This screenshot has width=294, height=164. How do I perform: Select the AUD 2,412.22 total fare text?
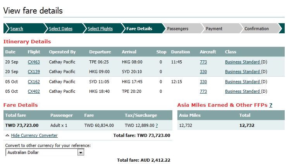coord(144,160)
